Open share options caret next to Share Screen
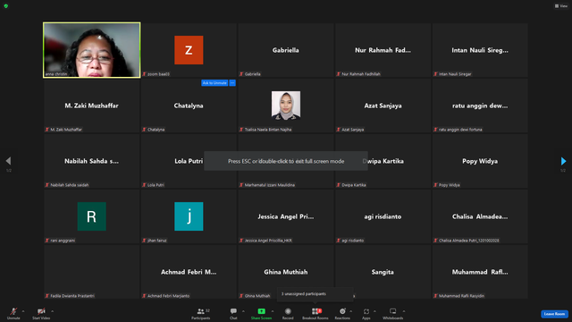Screen dimensions: 572x322 pyautogui.click(x=273, y=311)
